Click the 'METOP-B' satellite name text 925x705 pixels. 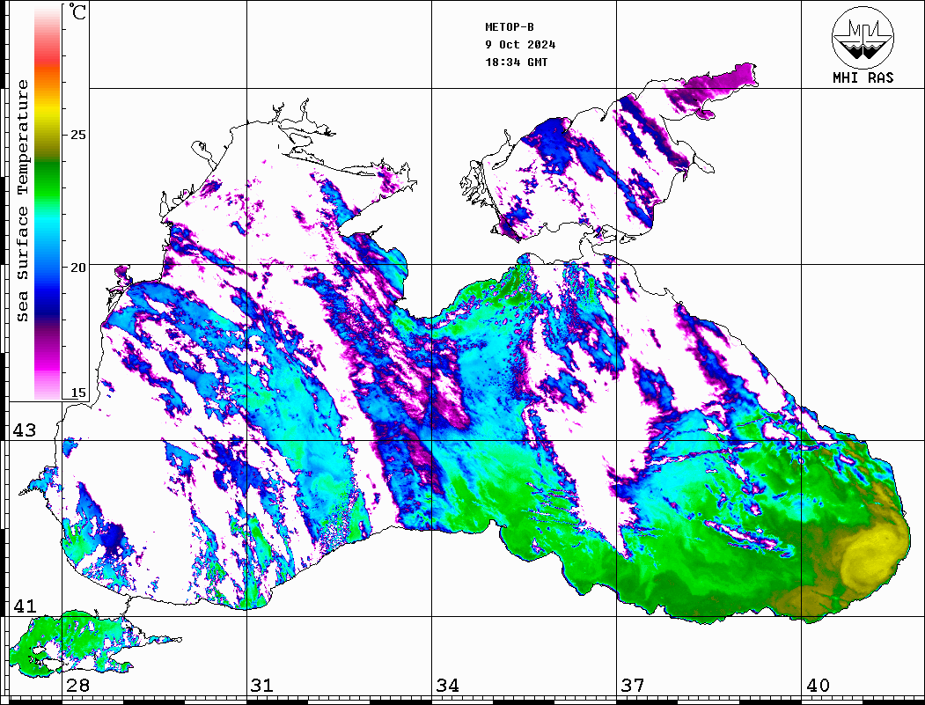[510, 27]
